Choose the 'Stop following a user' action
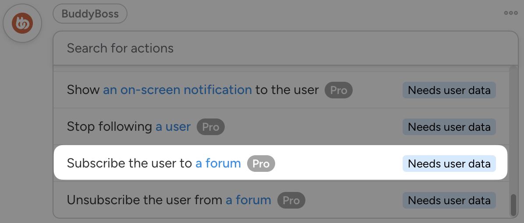524x223 pixels. click(110, 127)
